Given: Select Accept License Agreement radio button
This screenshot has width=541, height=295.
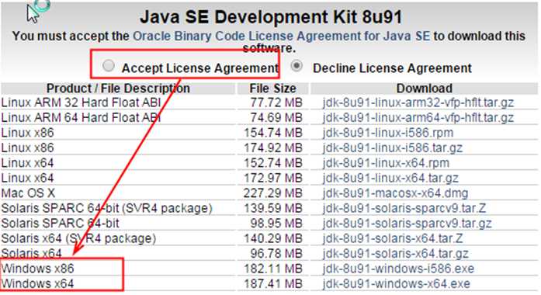Looking at the screenshot, I should pos(109,65).
